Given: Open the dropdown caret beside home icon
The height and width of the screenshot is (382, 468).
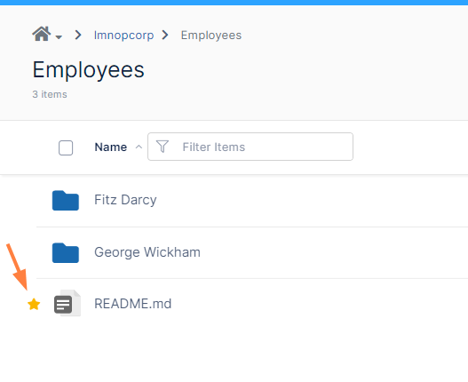Looking at the screenshot, I should [59, 37].
